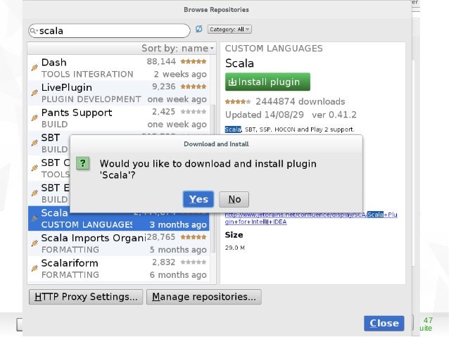449x337 pixels.
Task: Click the Scalariform plugin icon
Action: 34,268
